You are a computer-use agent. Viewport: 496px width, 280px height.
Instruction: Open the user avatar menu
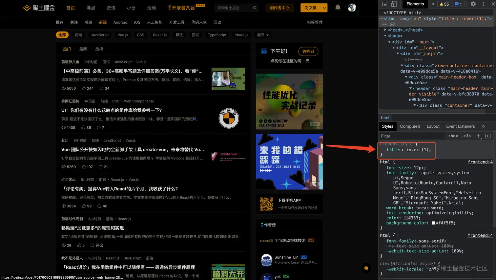[352, 8]
